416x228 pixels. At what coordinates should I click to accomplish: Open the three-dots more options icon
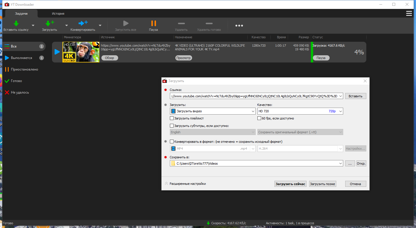click(x=239, y=26)
